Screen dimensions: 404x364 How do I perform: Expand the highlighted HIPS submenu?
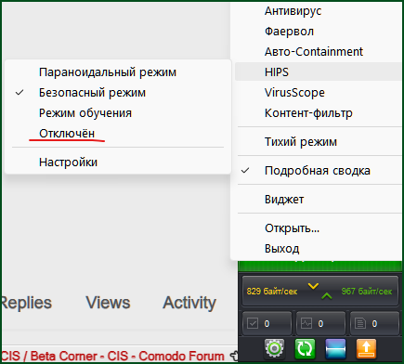click(318, 71)
